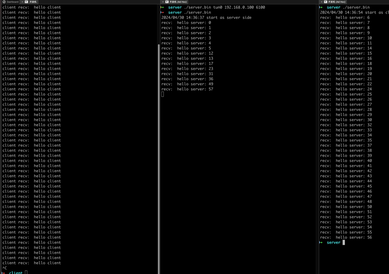Click the 'hello server: 30' line
The height and width of the screenshot is (274, 389).
tap(346, 120)
